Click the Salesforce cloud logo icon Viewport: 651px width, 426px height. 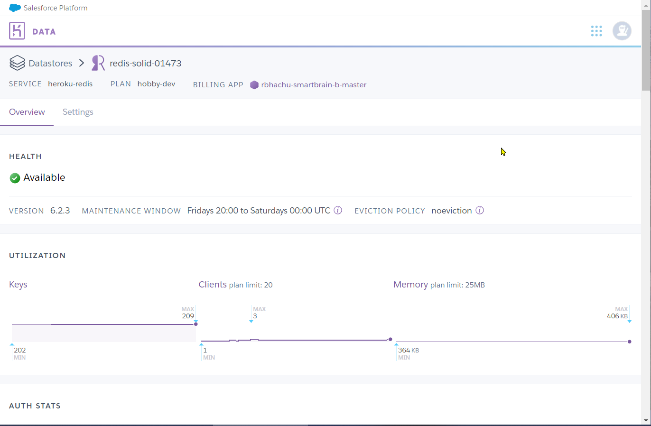(15, 8)
